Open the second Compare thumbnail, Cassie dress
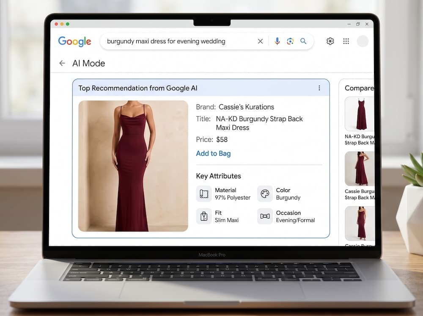Viewport: 423px width, 316px height. 360,169
